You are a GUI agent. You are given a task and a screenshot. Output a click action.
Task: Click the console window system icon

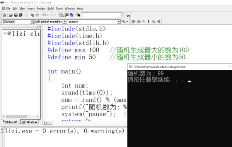pyautogui.click(x=131, y=67)
